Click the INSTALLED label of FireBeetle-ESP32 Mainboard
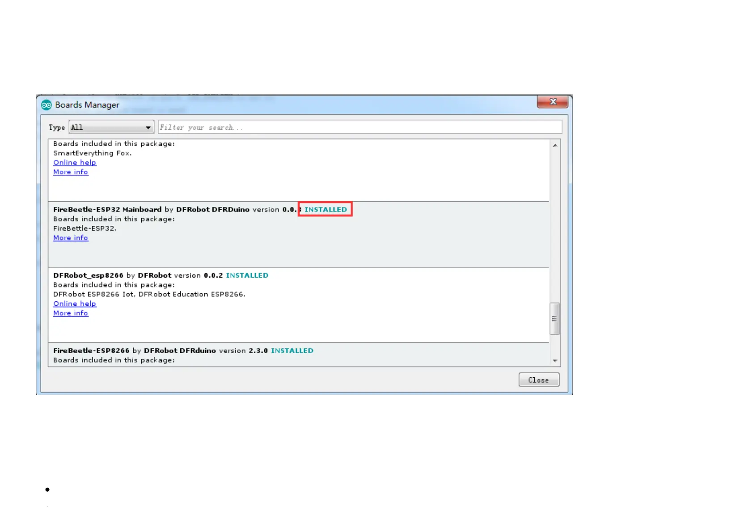Screen dimensions: 753x532 [x=326, y=210]
